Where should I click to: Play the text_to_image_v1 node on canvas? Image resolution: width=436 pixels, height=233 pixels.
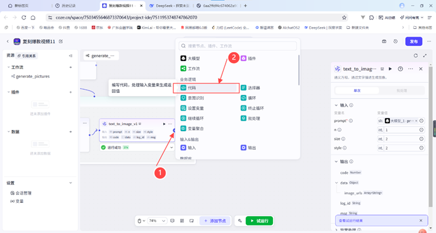click(164, 124)
